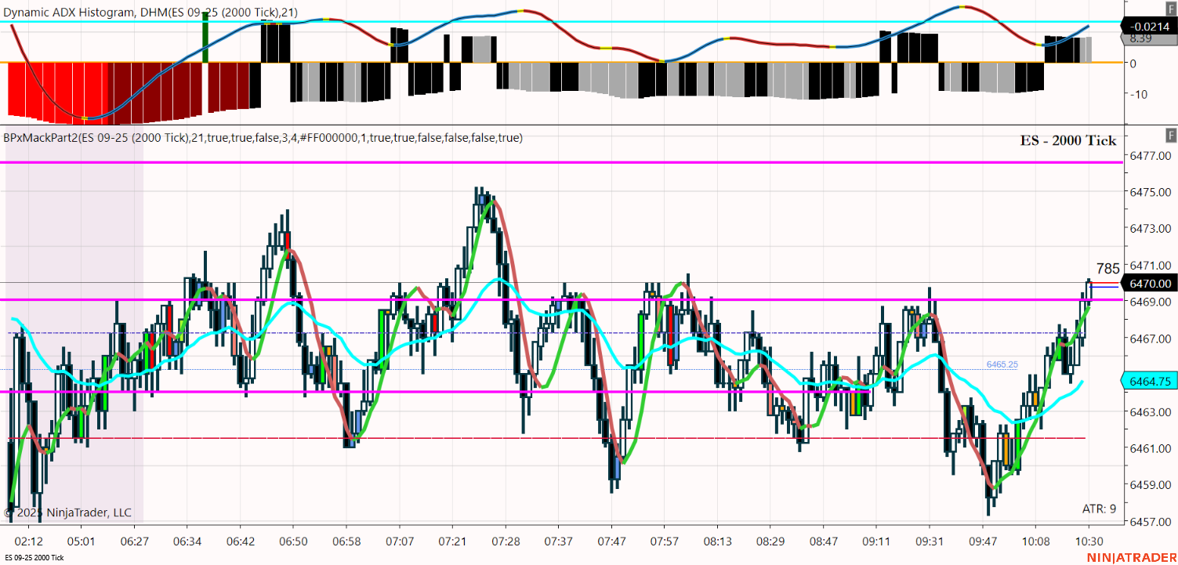Click the 06:58 time axis label
Viewport: 1178px width, 565px height.
pos(346,541)
